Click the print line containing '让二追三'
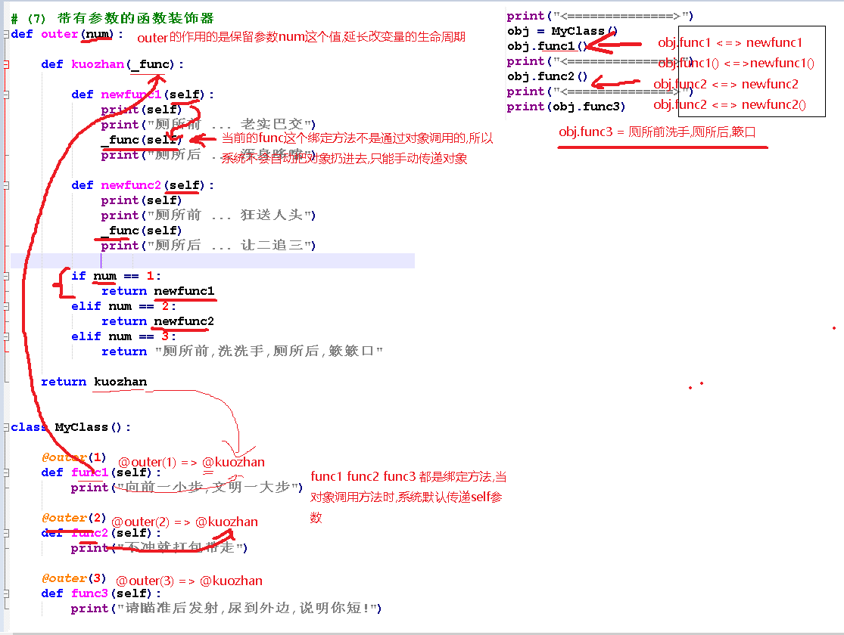The width and height of the screenshot is (844, 635). (207, 245)
